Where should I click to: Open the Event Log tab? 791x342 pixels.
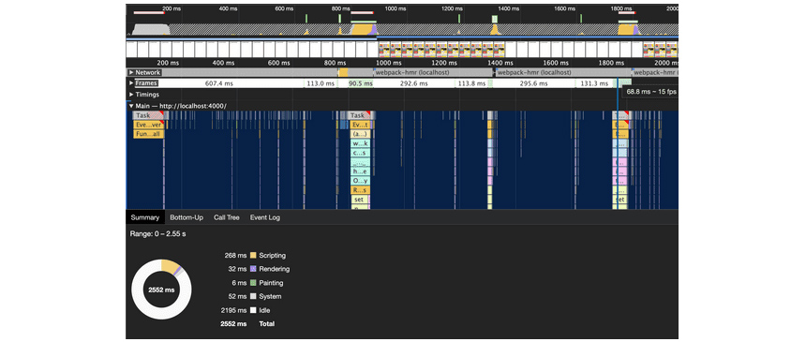tap(265, 217)
